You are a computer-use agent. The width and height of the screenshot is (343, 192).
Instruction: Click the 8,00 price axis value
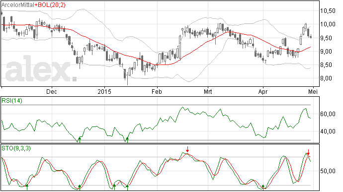point(328,78)
